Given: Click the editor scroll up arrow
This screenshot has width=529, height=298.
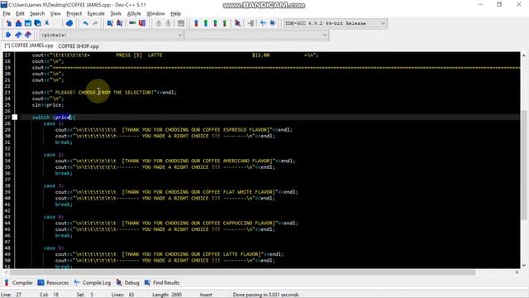Looking at the screenshot, I should [x=523, y=55].
